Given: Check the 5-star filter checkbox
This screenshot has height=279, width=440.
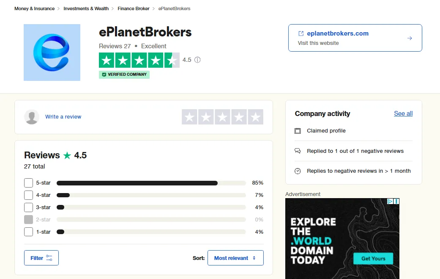Looking at the screenshot, I should (x=28, y=183).
